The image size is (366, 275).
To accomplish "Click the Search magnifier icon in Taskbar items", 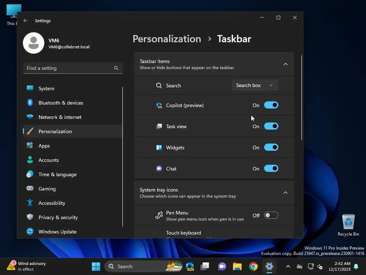I will click(x=159, y=86).
